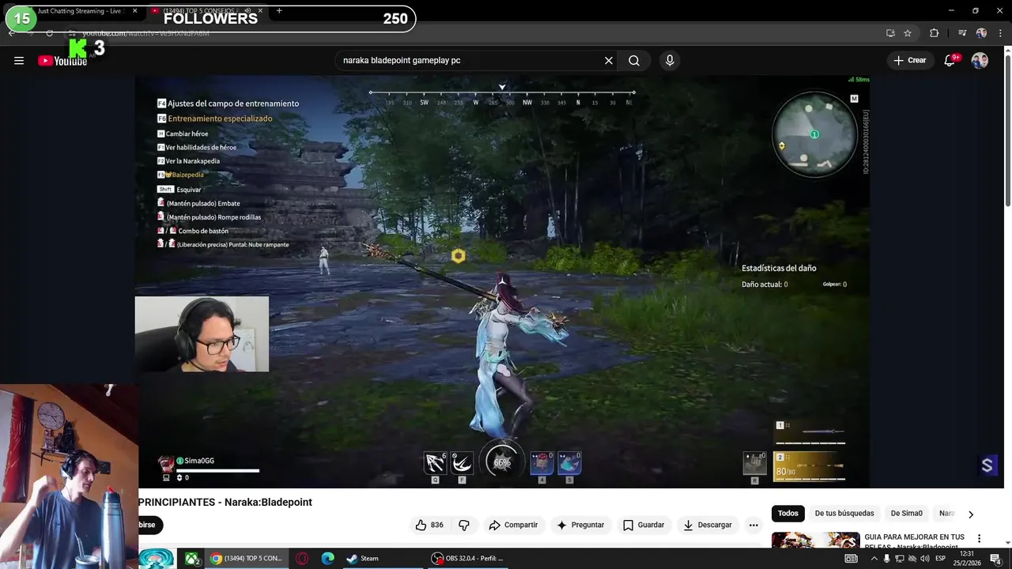Click the in-game minimap
The image size is (1012, 569).
814,134
